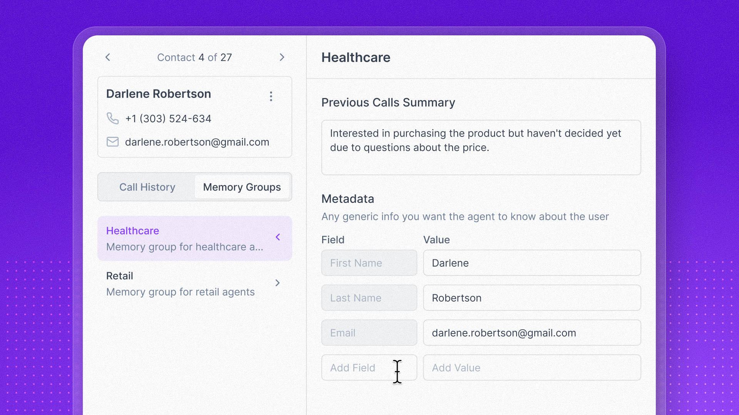Edit the Darlene value field
The height and width of the screenshot is (415, 739).
coord(532,263)
